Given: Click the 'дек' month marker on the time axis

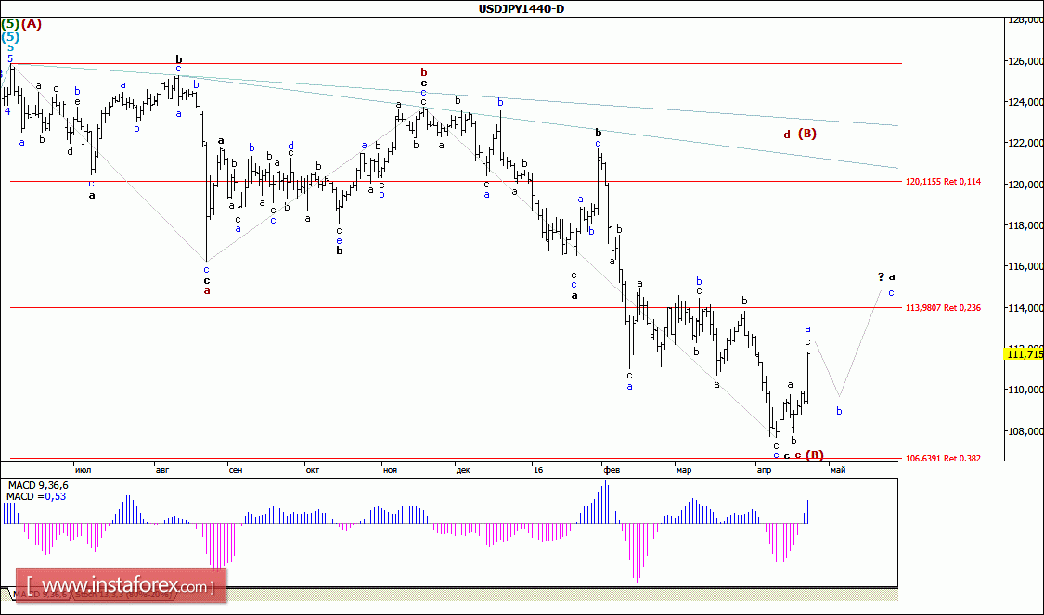Looking at the screenshot, I should coord(463,470).
